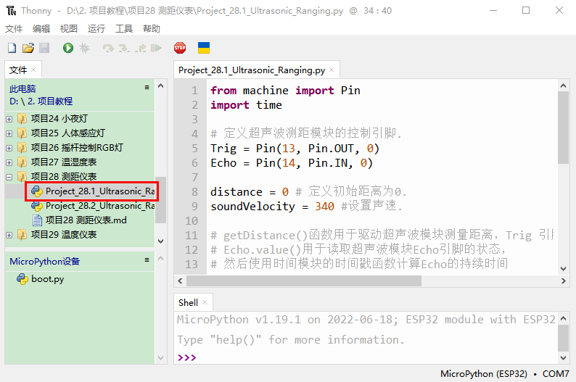The height and width of the screenshot is (382, 576).
Task: Start debugging with the bug icon
Action: pyautogui.click(x=85, y=48)
